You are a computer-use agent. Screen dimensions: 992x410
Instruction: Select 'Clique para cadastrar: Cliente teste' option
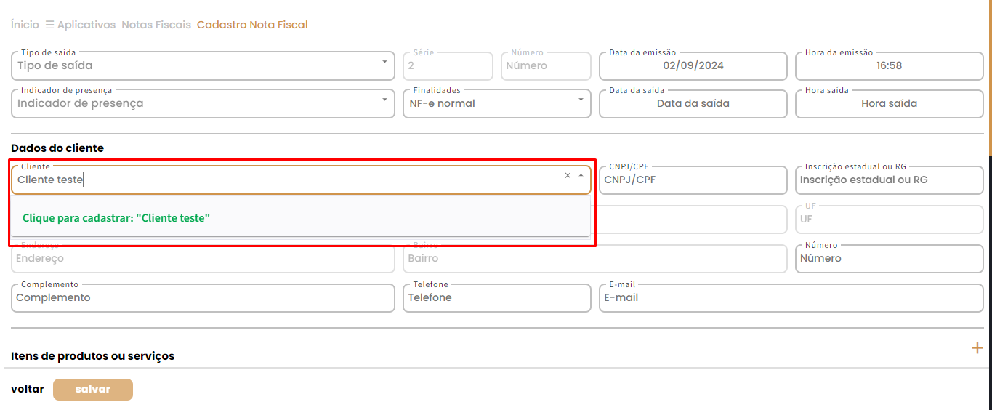coord(116,218)
